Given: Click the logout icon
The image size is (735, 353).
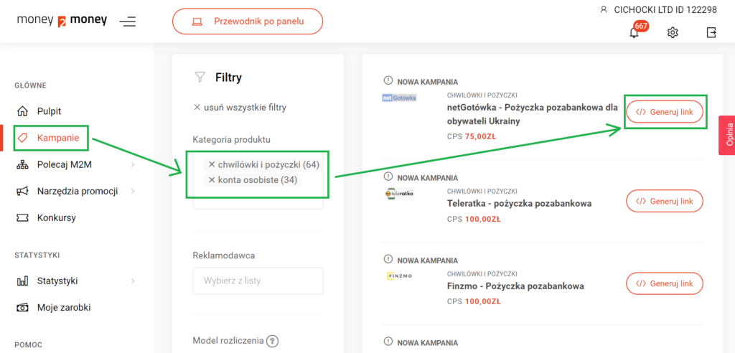Looking at the screenshot, I should tap(711, 32).
